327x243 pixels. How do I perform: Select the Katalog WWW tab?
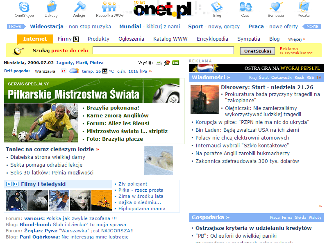(170, 39)
